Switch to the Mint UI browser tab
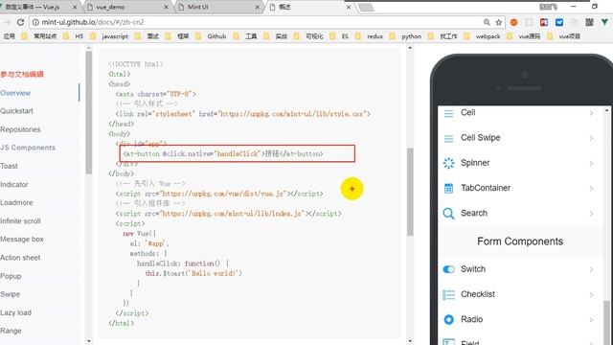 [x=218, y=7]
